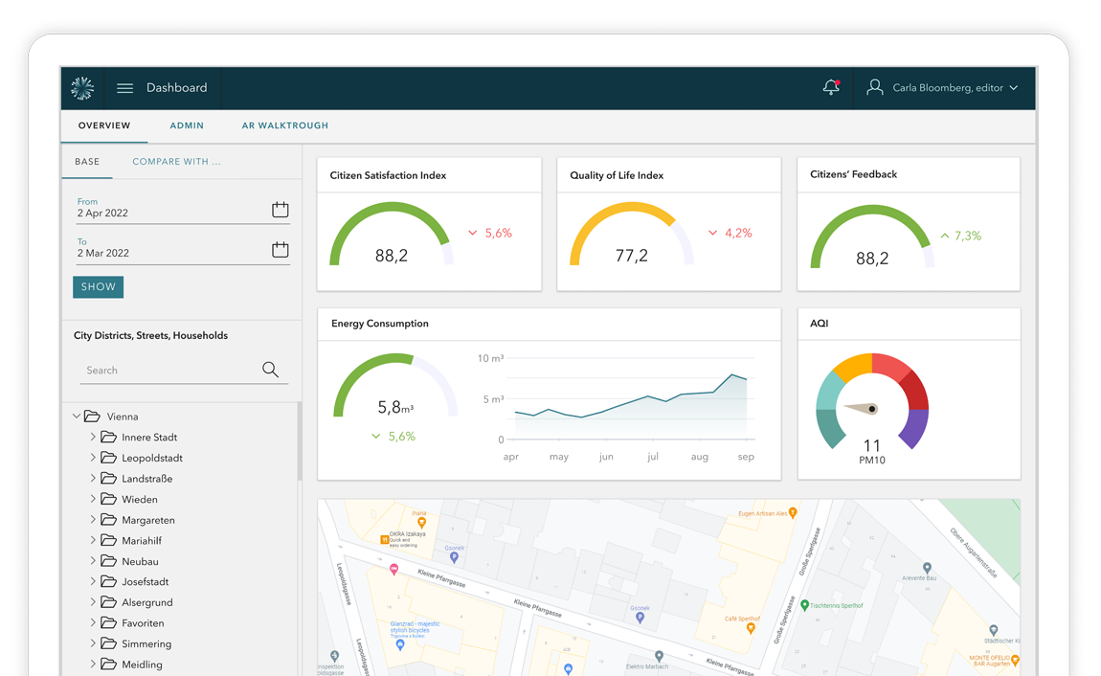
Task: Select the Favoriten district item
Action: click(143, 622)
